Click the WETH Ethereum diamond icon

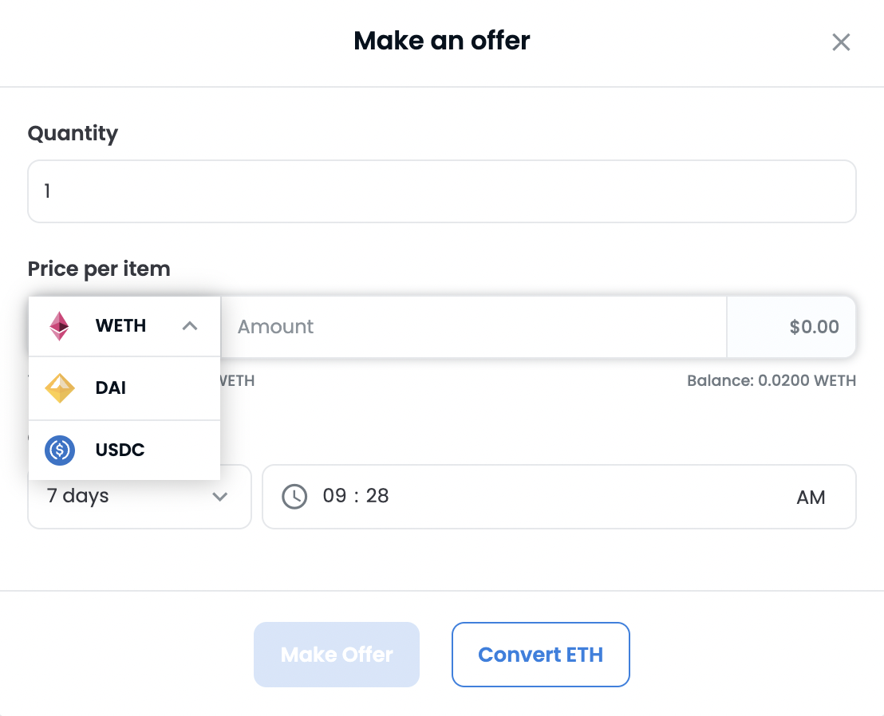(59, 326)
